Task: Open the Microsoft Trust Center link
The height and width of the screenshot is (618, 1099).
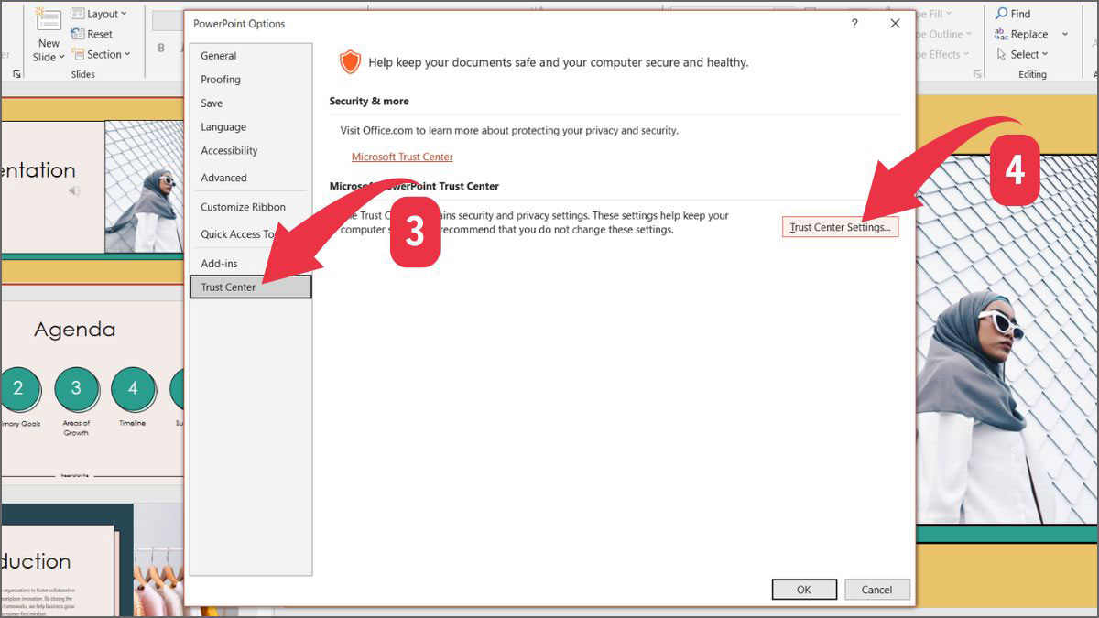Action: coord(402,156)
